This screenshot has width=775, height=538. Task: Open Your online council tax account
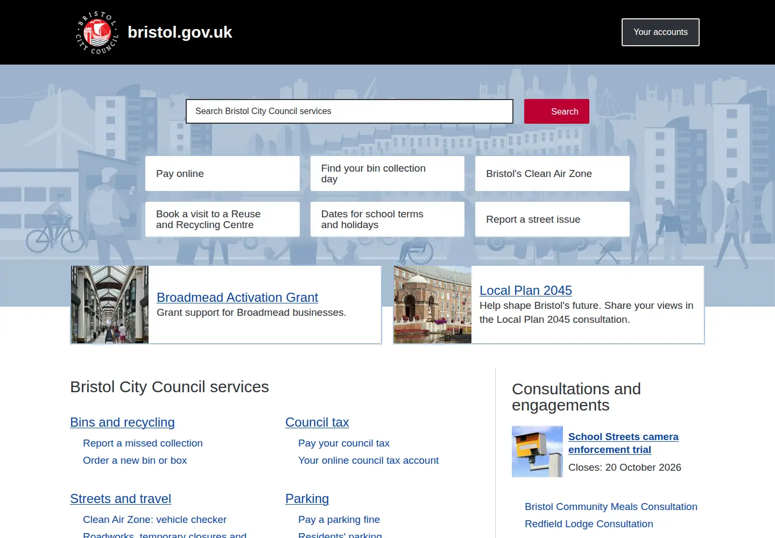pos(369,461)
